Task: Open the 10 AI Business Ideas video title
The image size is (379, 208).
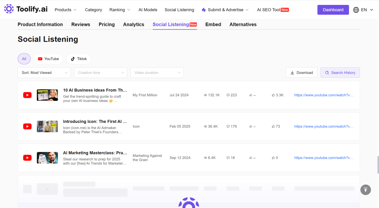Action: pos(95,90)
